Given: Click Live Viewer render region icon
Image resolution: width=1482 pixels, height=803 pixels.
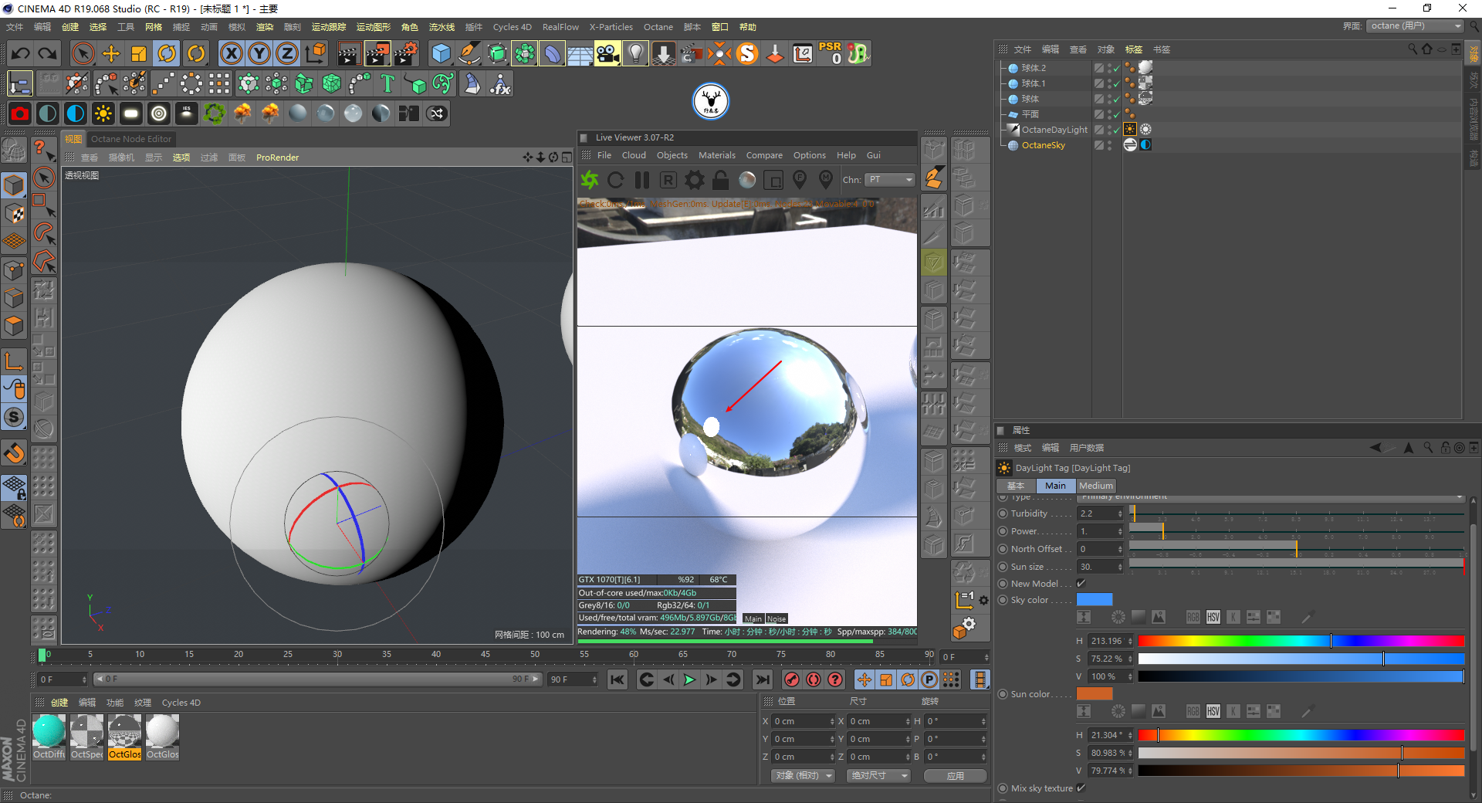Looking at the screenshot, I should pos(773,180).
